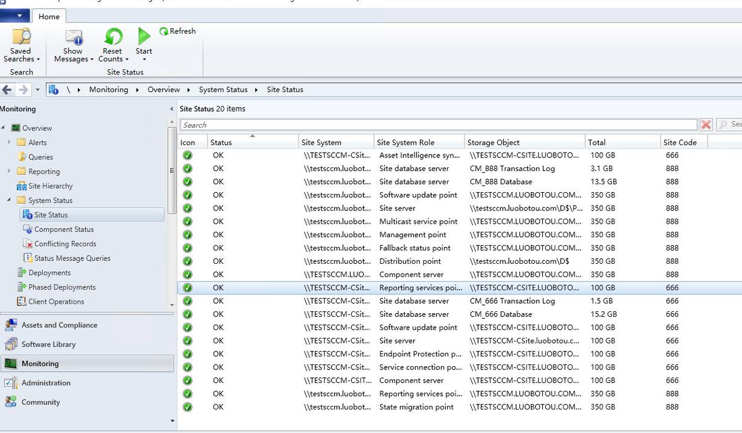The height and width of the screenshot is (433, 742).
Task: Sort by the Storage Object column header
Action: tap(524, 142)
